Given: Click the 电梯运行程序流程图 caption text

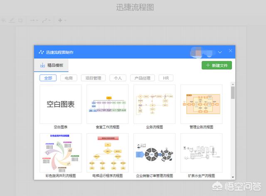Looking at the screenshot, I should click(108, 176).
